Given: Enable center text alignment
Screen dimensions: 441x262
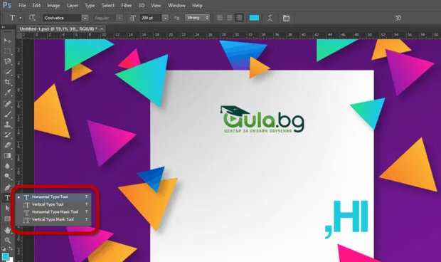Looking at the screenshot, I should [230, 18].
